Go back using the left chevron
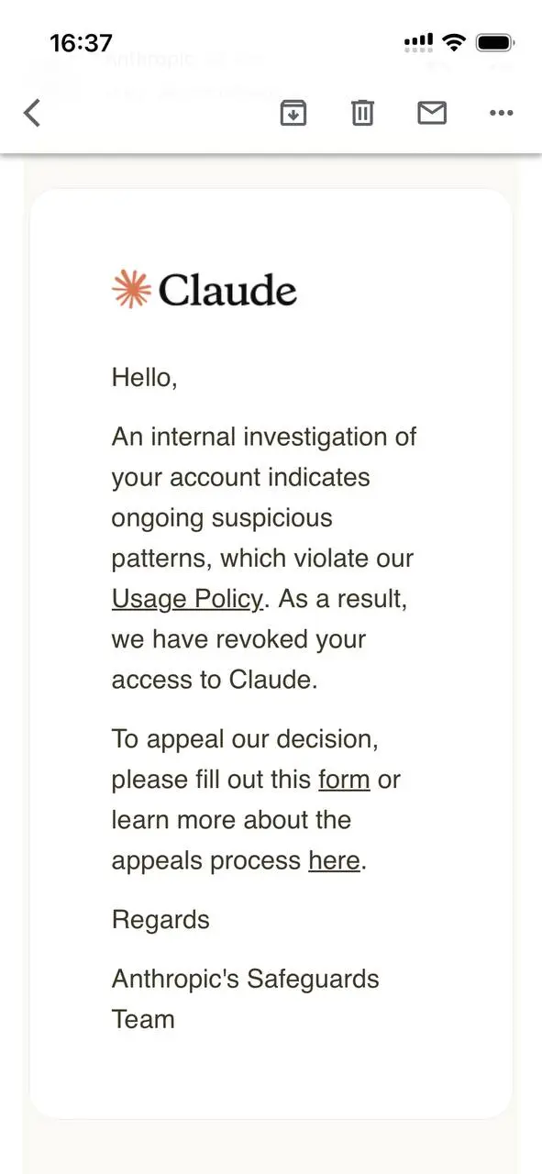Image resolution: width=542 pixels, height=1174 pixels. [x=32, y=113]
